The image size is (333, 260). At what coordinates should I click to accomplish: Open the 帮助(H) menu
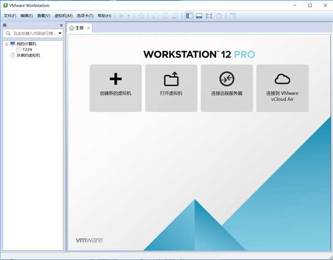104,16
